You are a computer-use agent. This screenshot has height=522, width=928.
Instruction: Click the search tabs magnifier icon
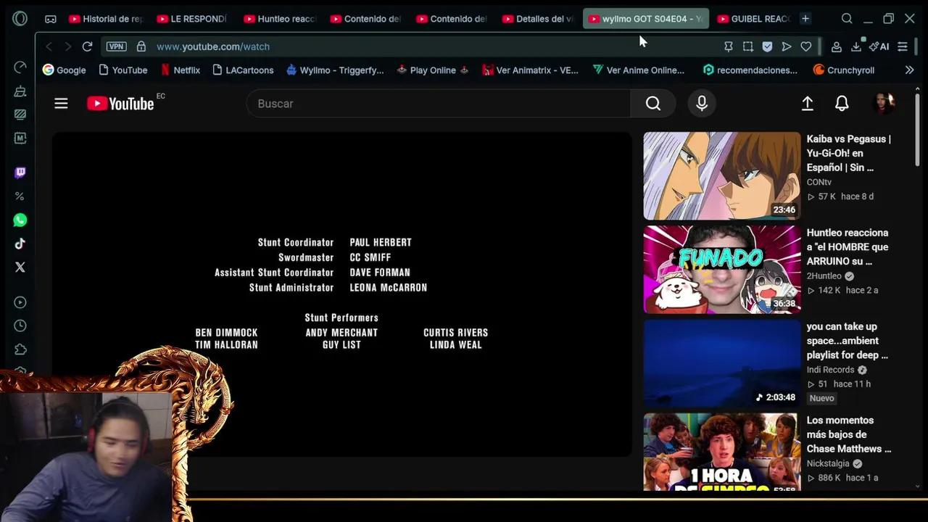coord(847,19)
